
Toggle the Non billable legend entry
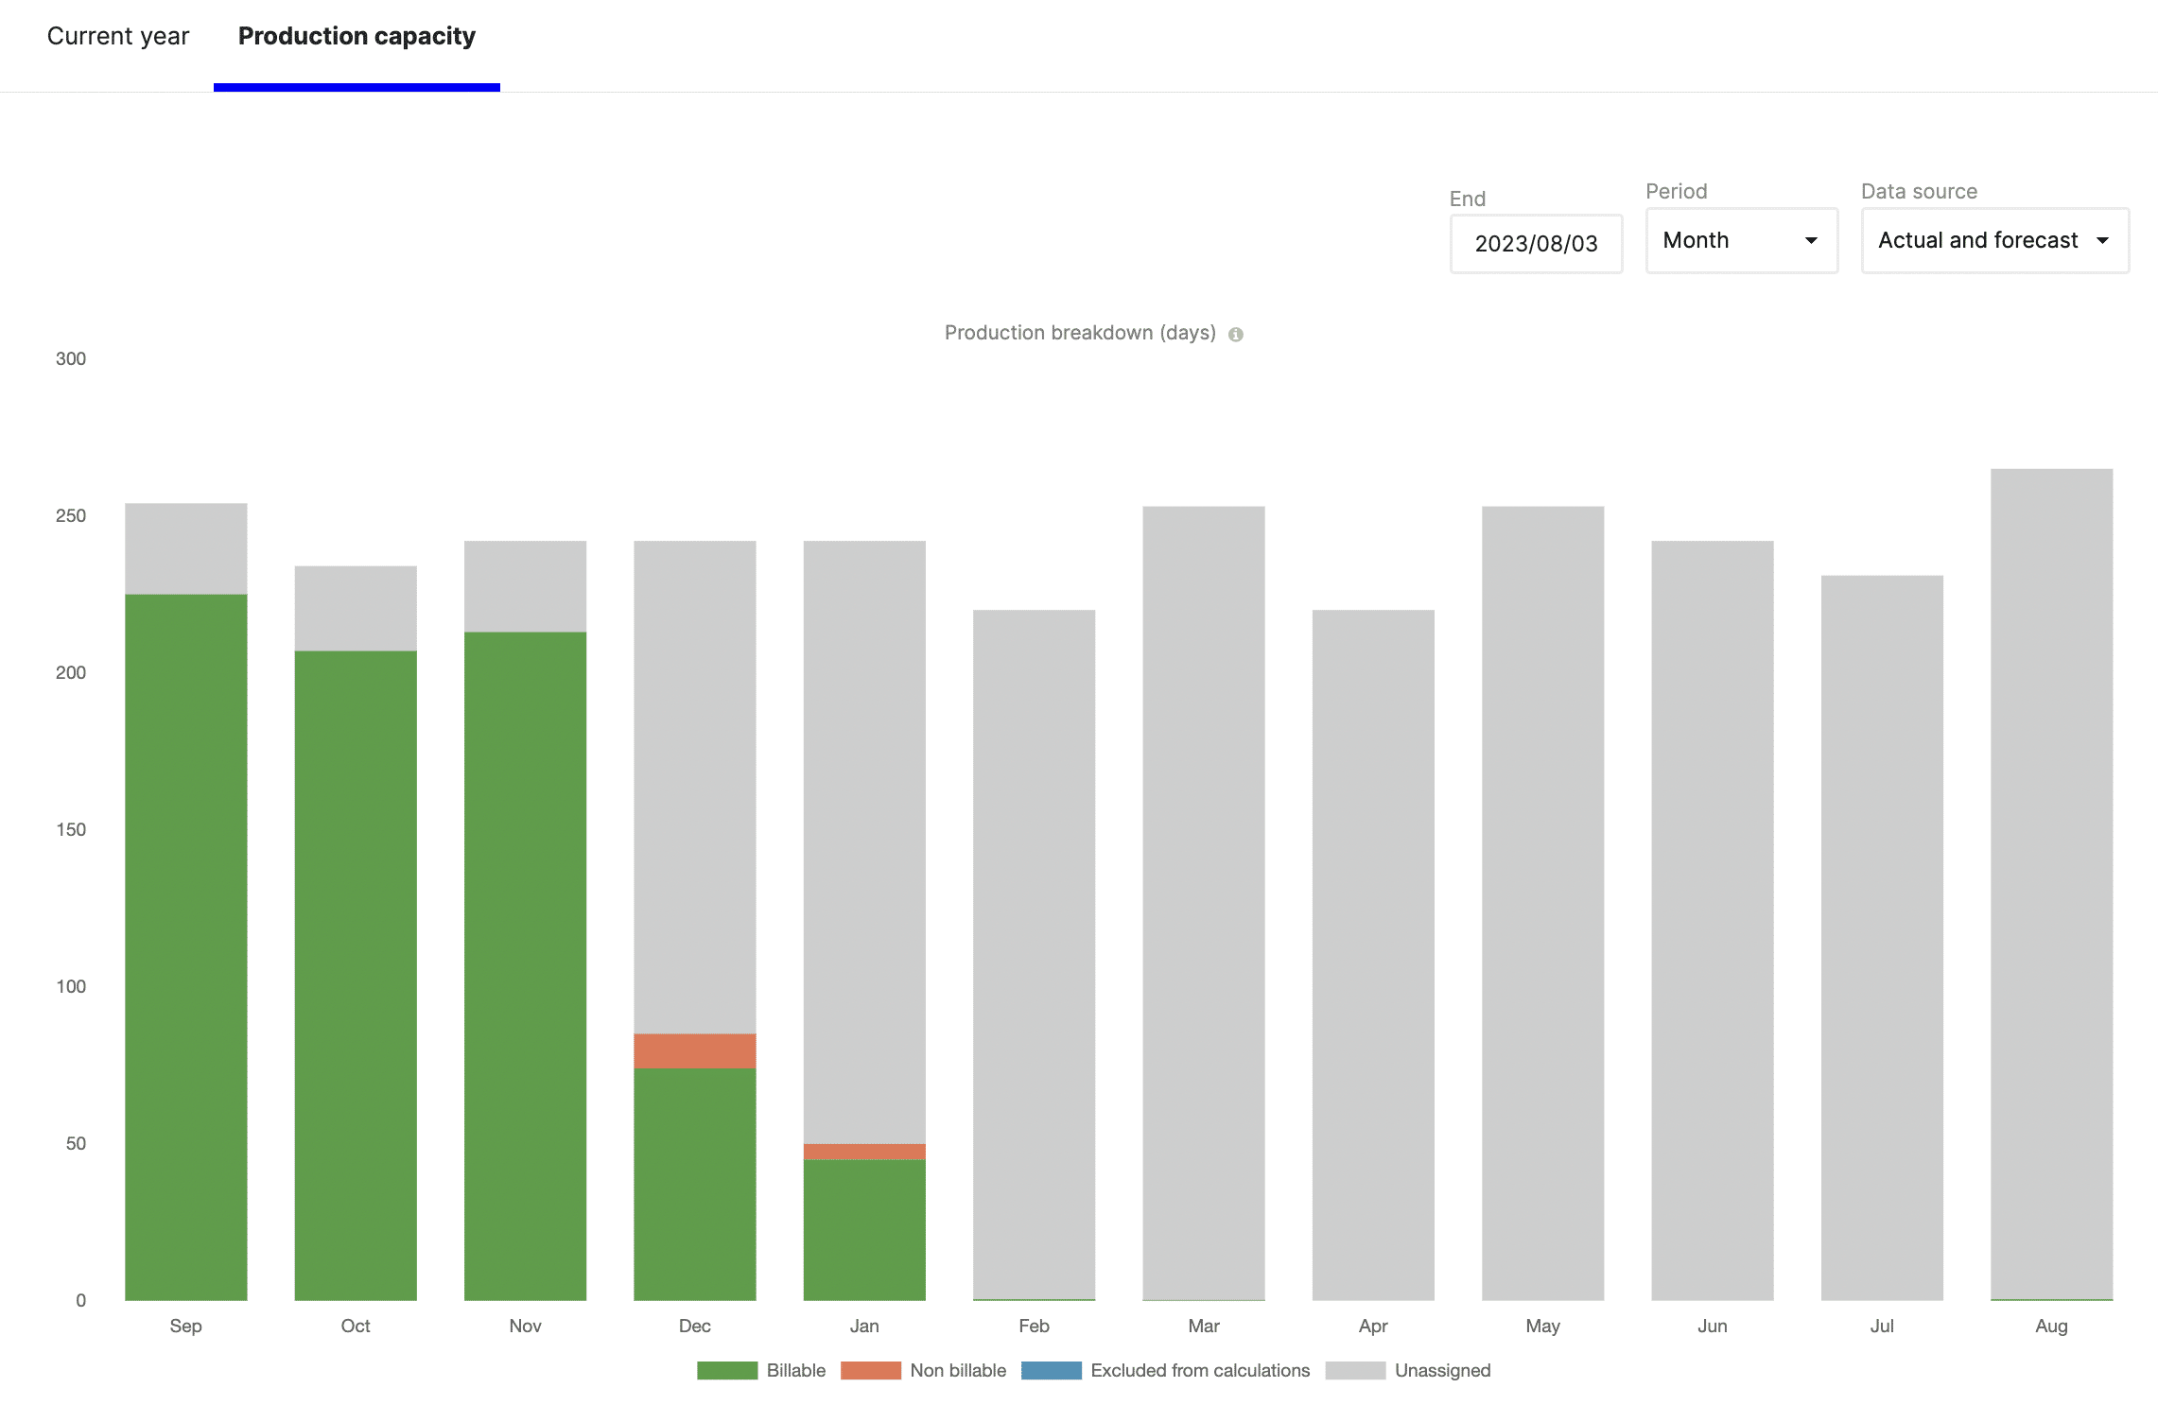tap(957, 1370)
